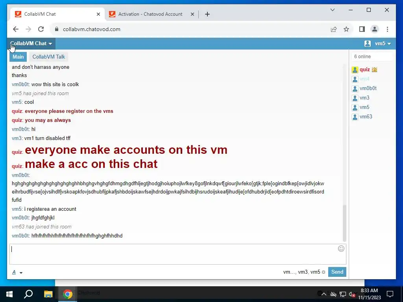403x302 pixels.
Task: Click vm0b0t's avatar icon in user list
Action: click(355, 89)
